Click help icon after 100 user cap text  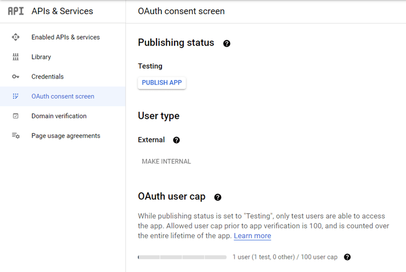point(347,257)
